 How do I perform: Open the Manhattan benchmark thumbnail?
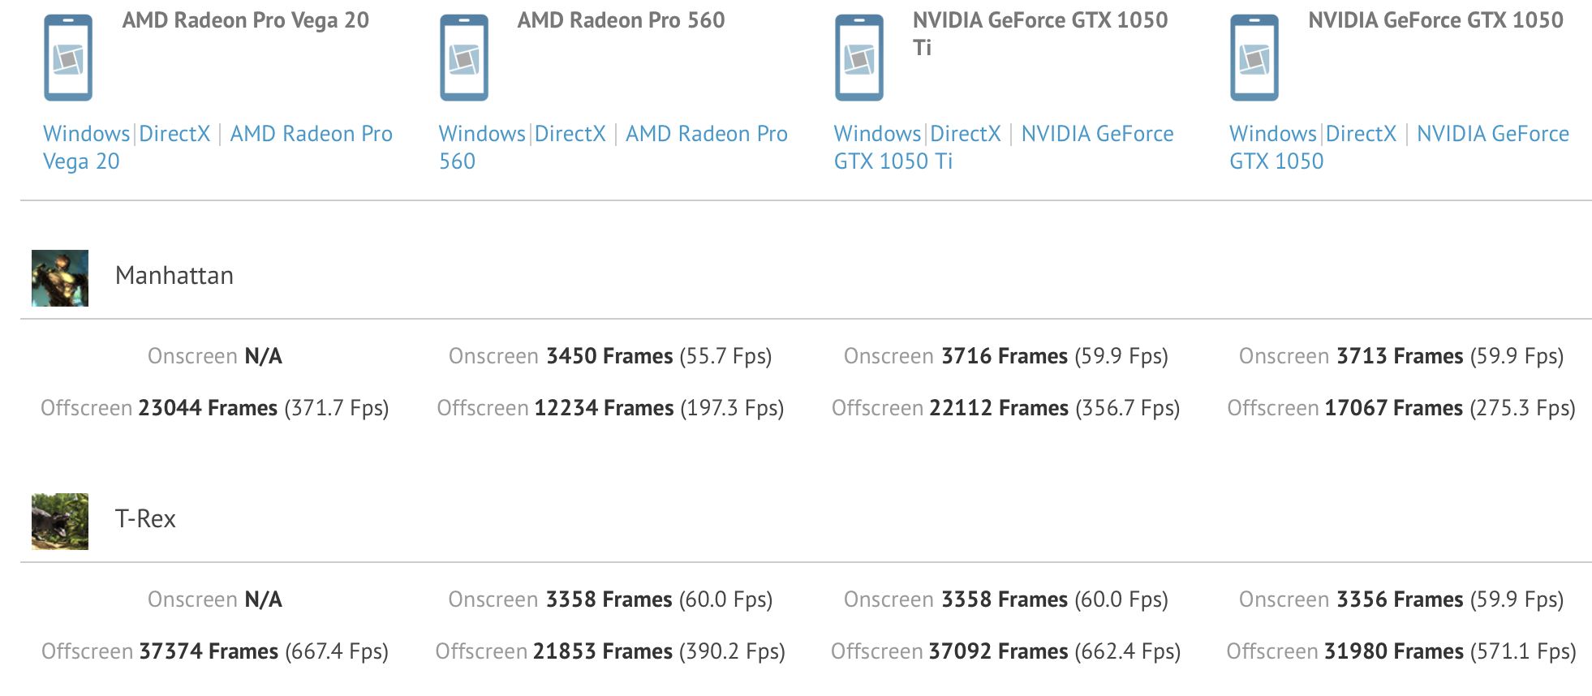pos(60,277)
